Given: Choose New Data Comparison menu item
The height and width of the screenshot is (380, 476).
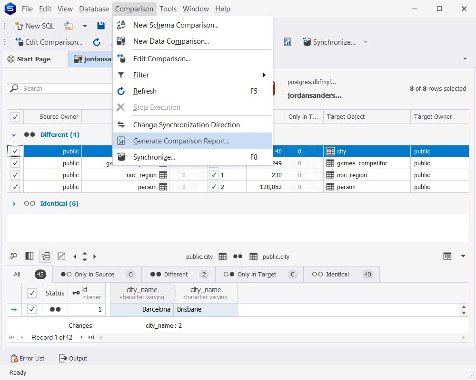Looking at the screenshot, I should click(192, 41).
